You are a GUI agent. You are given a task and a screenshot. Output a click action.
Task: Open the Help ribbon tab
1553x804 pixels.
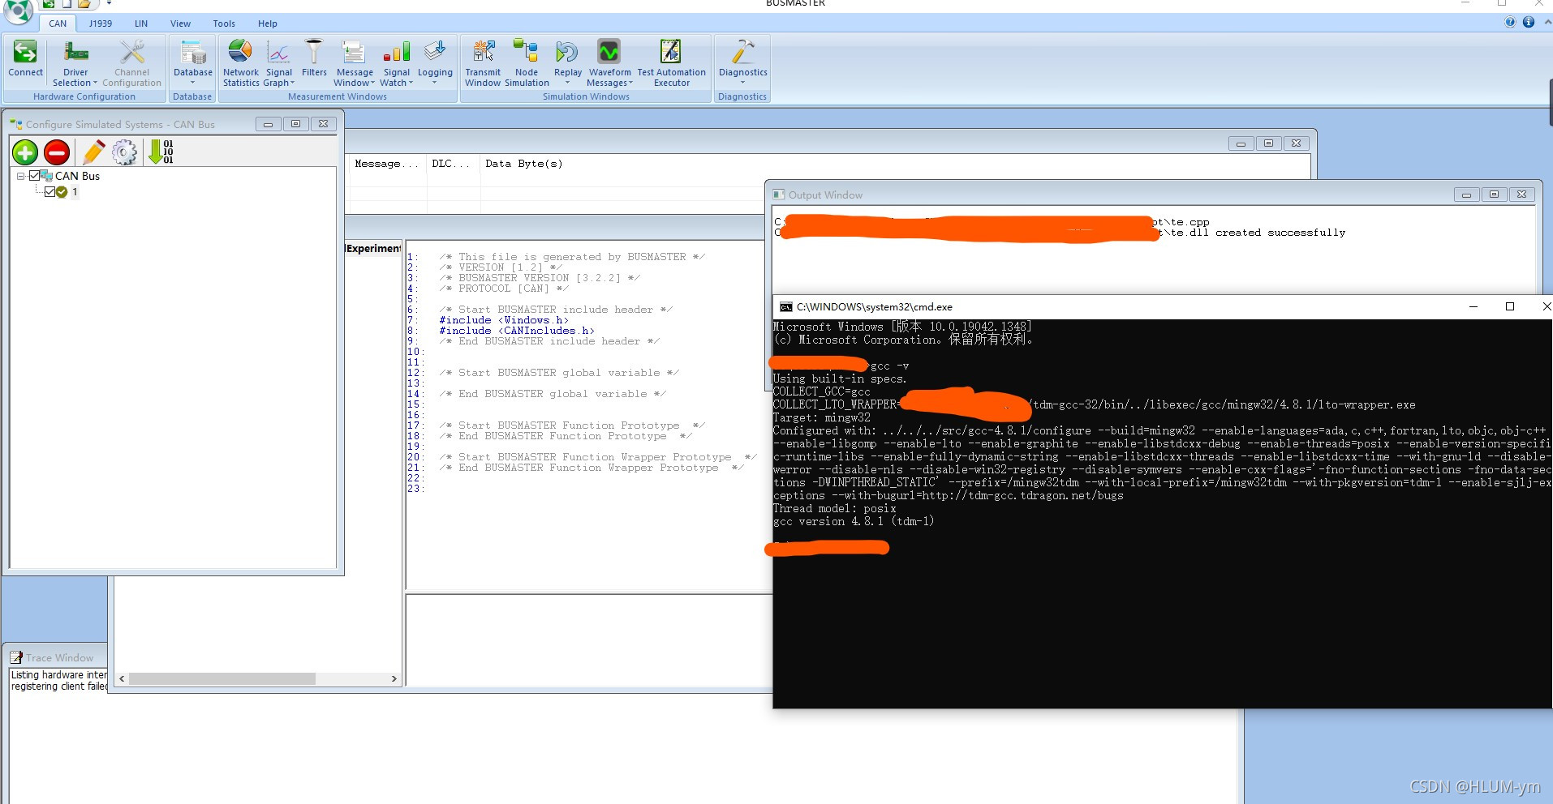(268, 24)
